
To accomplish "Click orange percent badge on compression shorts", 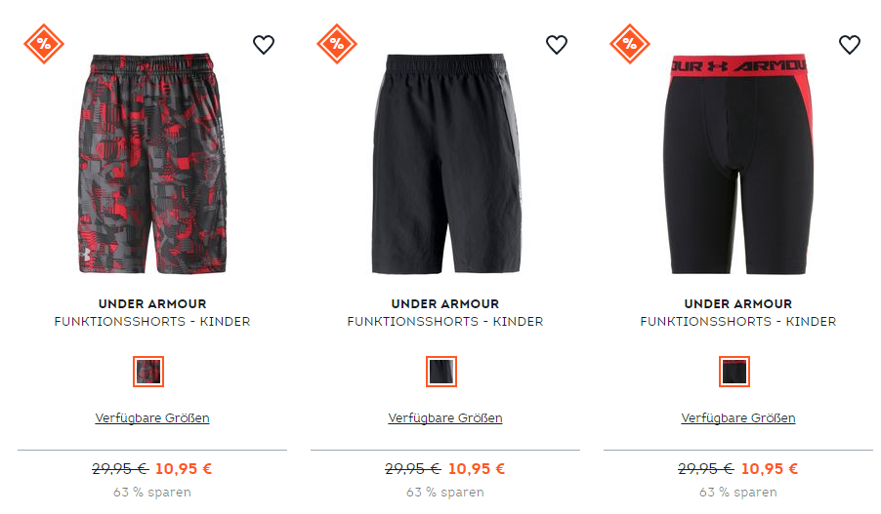I will pyautogui.click(x=630, y=44).
